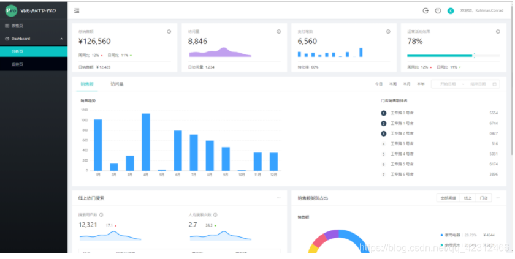This screenshot has height=259, width=515.
Task: Click the green Pro logo icon
Action: pyautogui.click(x=11, y=10)
